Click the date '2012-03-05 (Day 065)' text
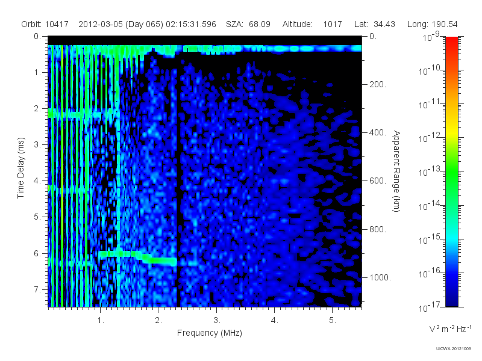 tap(121, 24)
